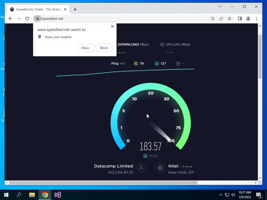The height and width of the screenshot is (200, 267).
Task: Click the scroll left arrow
Action: pyautogui.click(x=7, y=183)
